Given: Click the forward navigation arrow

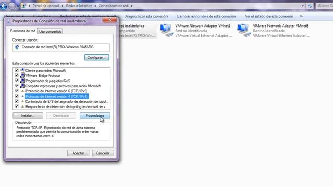Looking at the screenshot, I should 12,6.
